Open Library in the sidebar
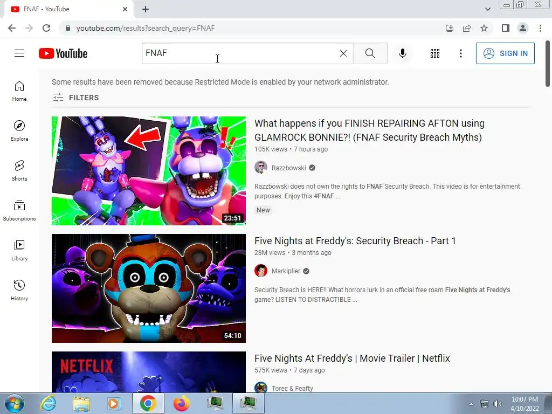This screenshot has width=552, height=414. 19,250
